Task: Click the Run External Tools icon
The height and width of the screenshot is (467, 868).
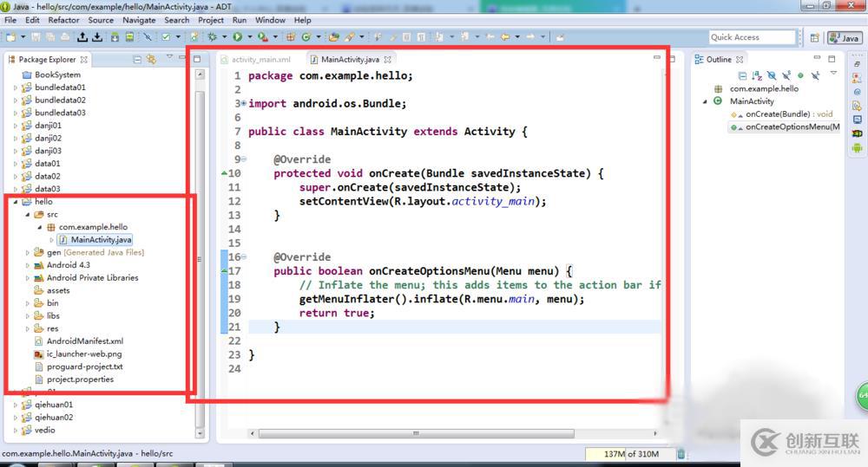Action: coord(262,37)
